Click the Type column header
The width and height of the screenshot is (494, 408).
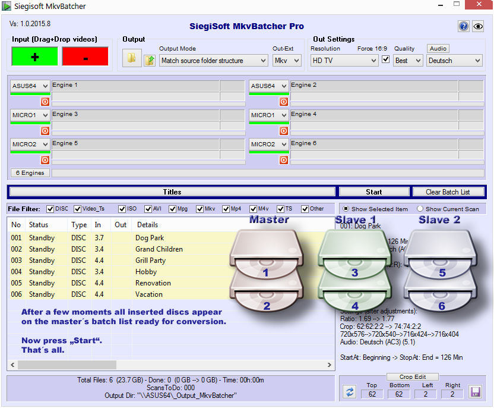[x=79, y=225]
